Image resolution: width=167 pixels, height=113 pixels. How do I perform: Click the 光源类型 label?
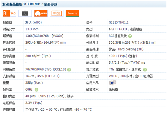tap(92, 76)
